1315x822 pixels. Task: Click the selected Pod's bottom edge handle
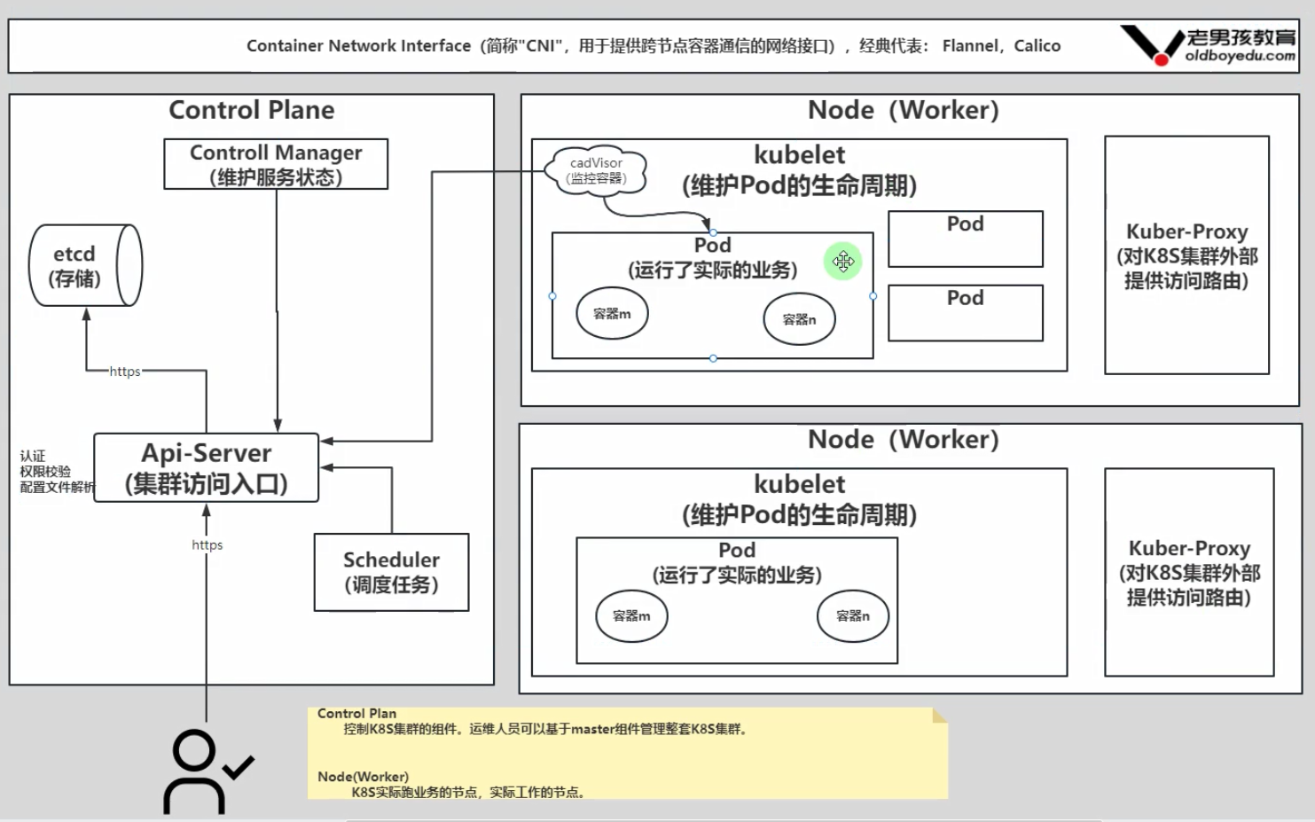[x=713, y=358]
